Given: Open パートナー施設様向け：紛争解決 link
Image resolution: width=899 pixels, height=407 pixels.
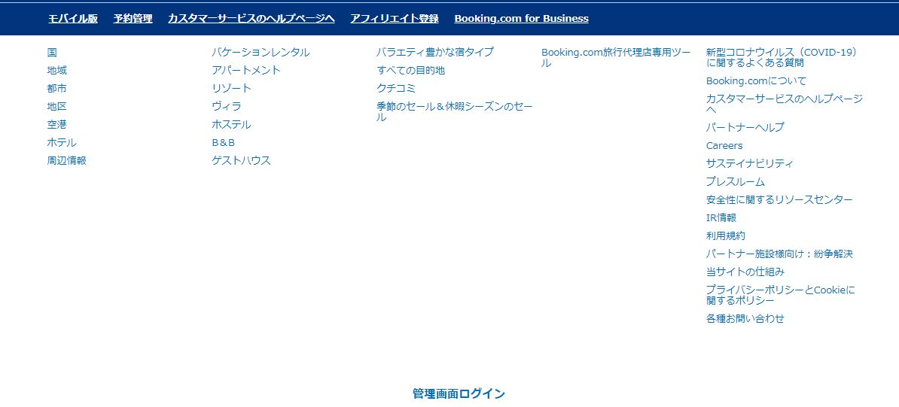Looking at the screenshot, I should coord(780,254).
